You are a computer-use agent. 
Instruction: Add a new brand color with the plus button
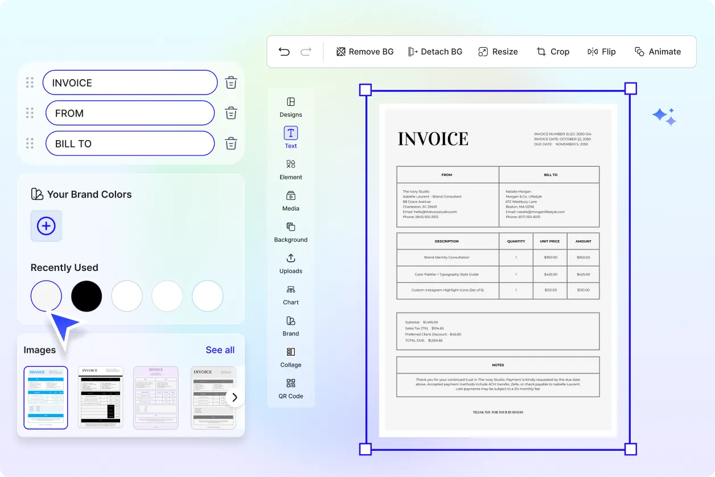point(46,226)
